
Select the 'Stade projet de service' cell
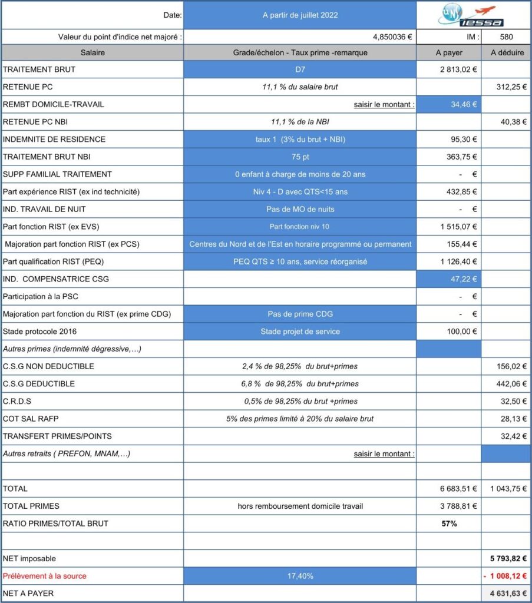coord(300,332)
